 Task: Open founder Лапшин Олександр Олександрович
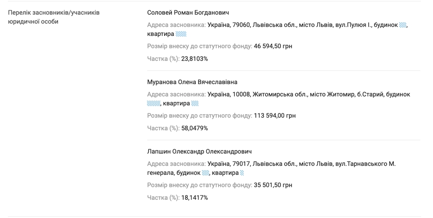[x=199, y=152]
